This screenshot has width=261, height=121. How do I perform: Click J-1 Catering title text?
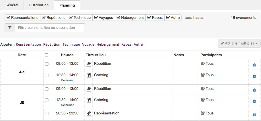[x=101, y=75]
